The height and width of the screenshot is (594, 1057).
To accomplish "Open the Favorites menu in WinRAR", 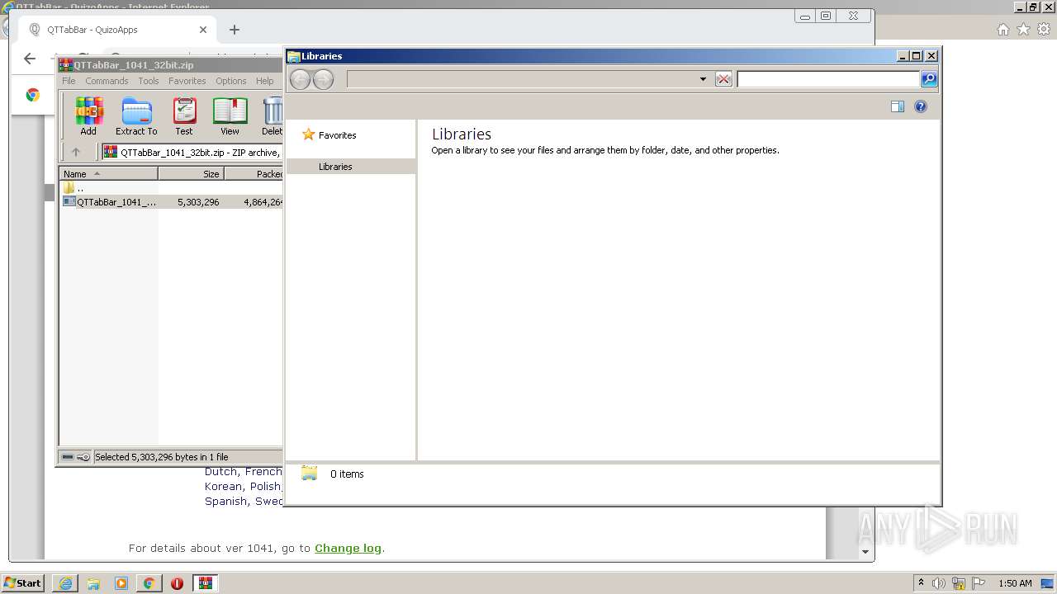I will (187, 81).
